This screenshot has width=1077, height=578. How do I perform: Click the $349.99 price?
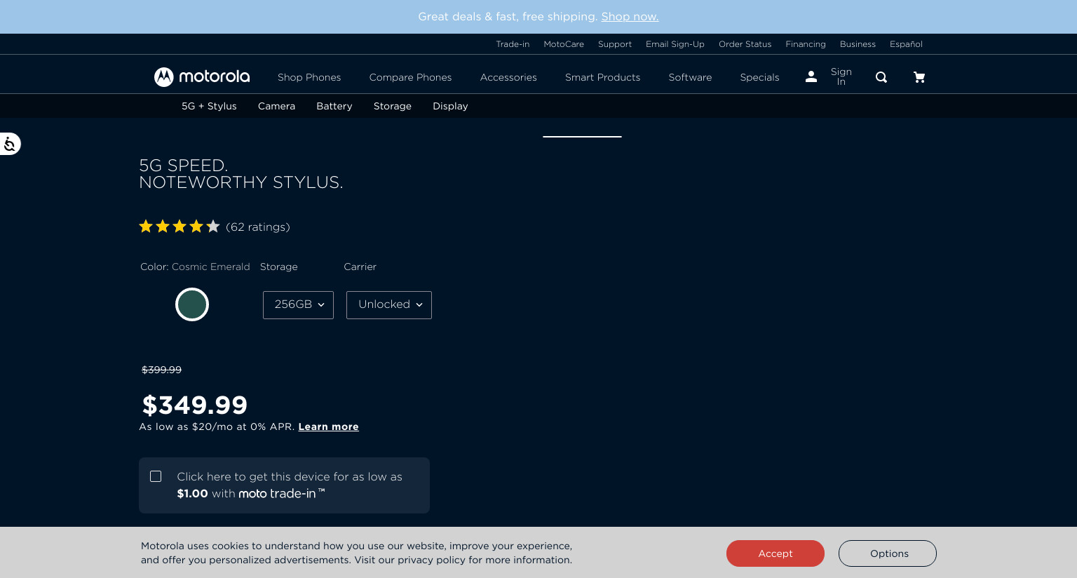click(x=195, y=405)
